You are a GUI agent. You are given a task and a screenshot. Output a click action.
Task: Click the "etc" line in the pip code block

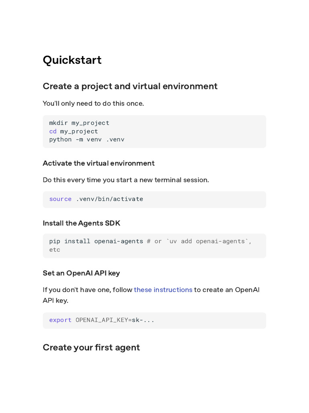tap(55, 250)
